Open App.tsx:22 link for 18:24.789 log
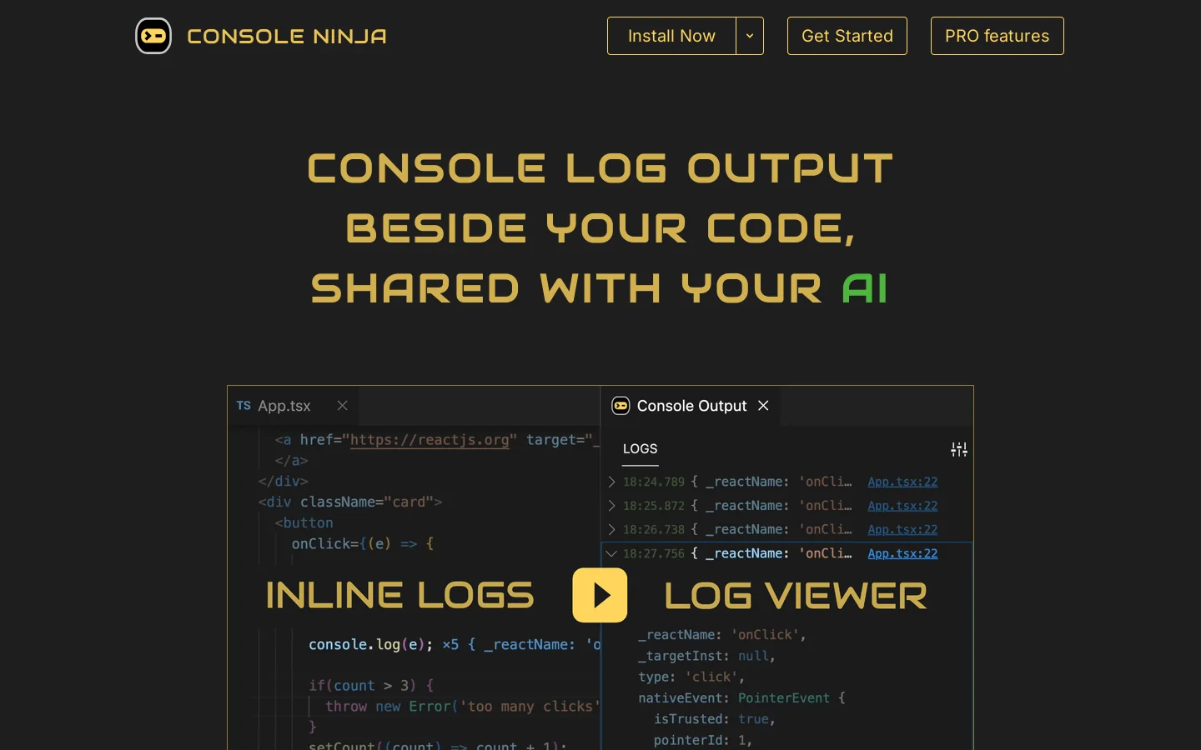Image resolution: width=1201 pixels, height=750 pixels. tap(902, 482)
